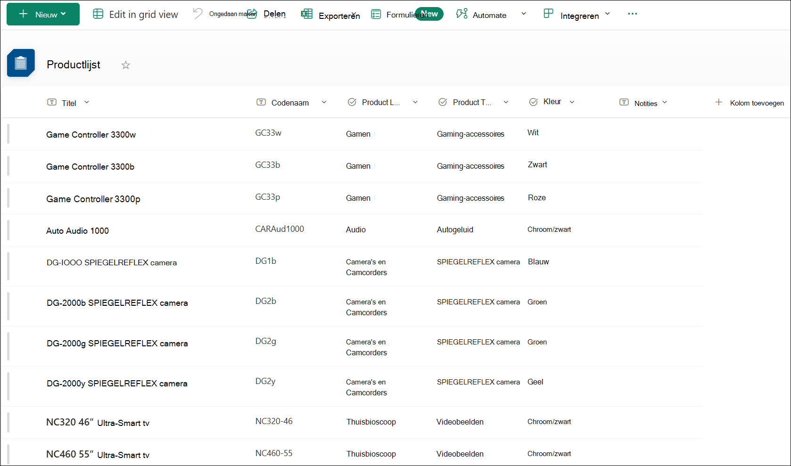The image size is (791, 466).
Task: Click the plus icon for adding column
Action: tap(719, 102)
